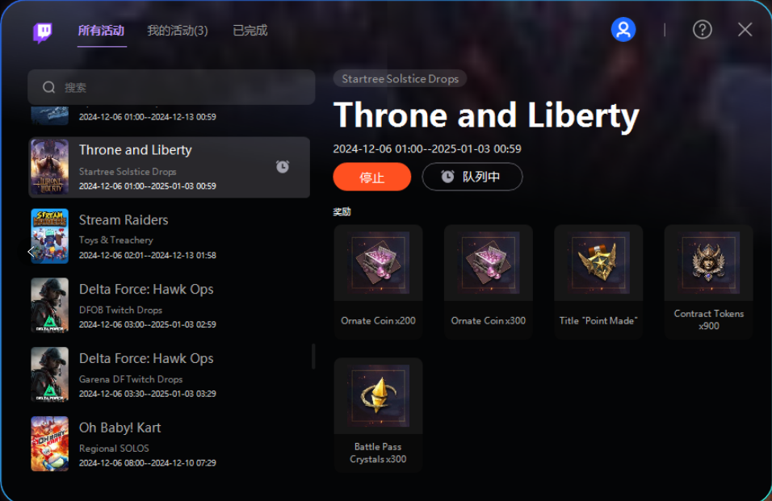Click the Twitch logo icon
The width and height of the screenshot is (772, 501).
point(42,32)
